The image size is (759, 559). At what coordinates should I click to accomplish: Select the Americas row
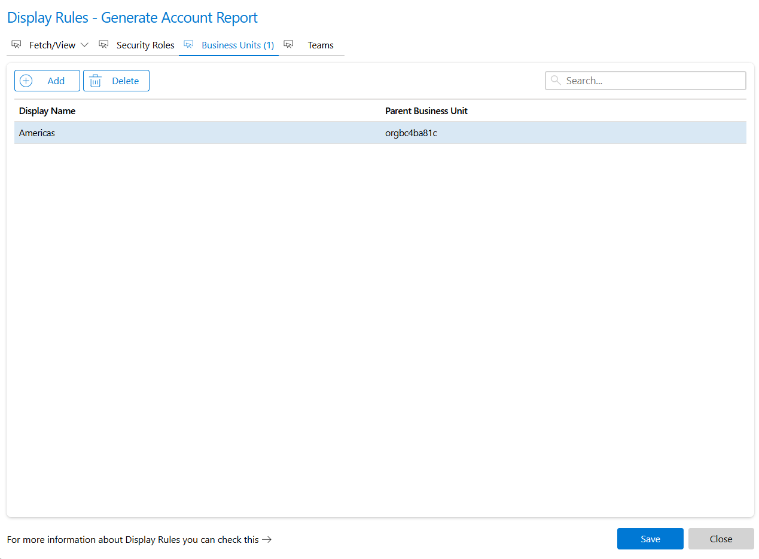(37, 133)
